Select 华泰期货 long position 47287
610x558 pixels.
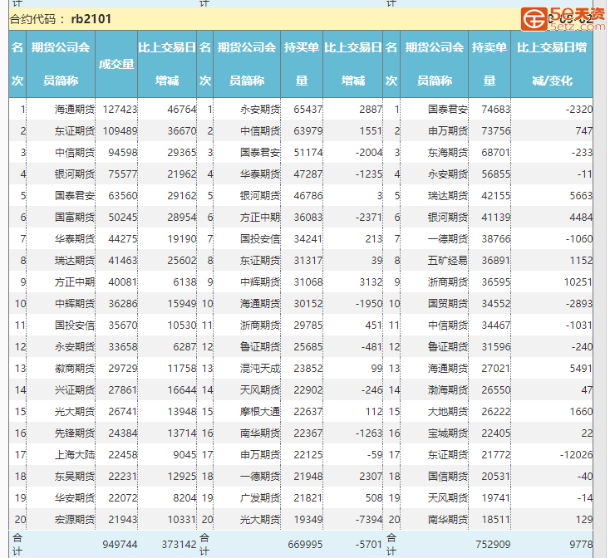[x=308, y=174]
